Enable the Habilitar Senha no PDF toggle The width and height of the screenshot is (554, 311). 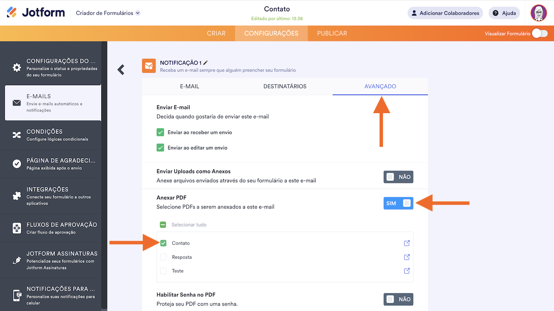(398, 299)
